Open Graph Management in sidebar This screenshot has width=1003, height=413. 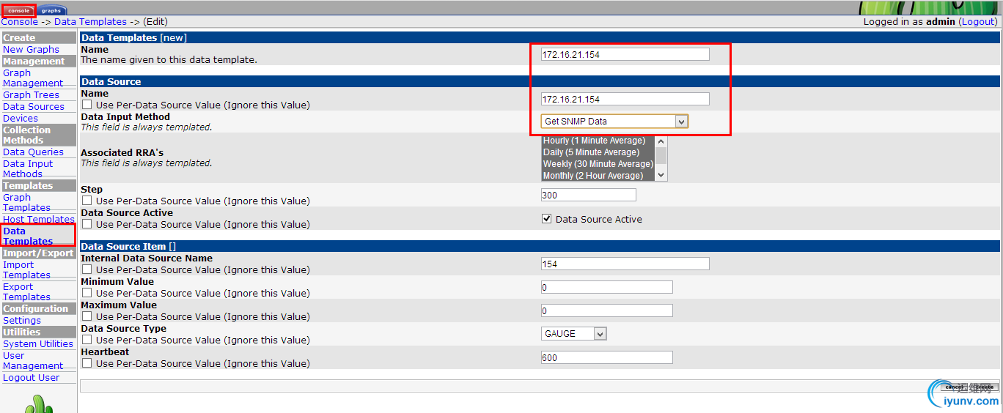(33, 78)
